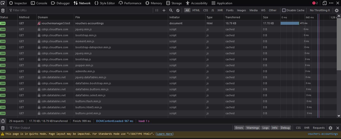Image resolution: width=341 pixels, height=139 pixels.
Task: Toggle console Errors filter
Action: pos(239,128)
